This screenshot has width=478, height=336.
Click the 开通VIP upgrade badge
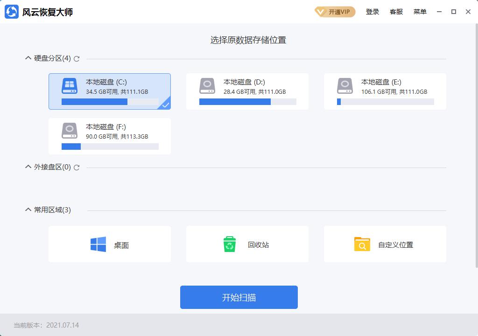click(334, 12)
